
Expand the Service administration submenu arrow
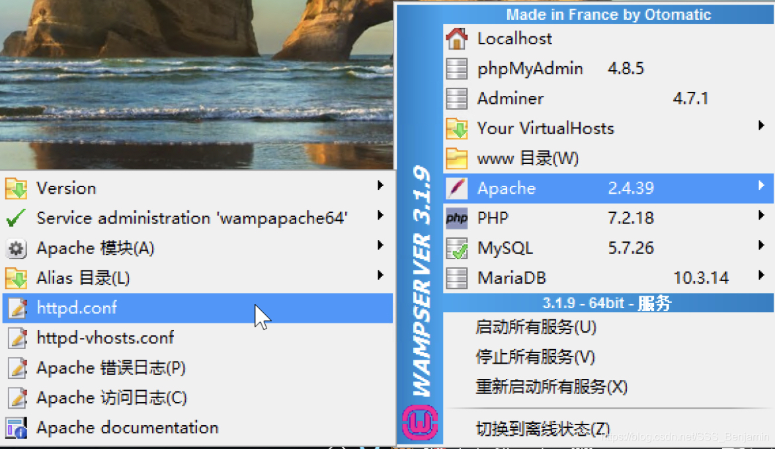point(380,215)
